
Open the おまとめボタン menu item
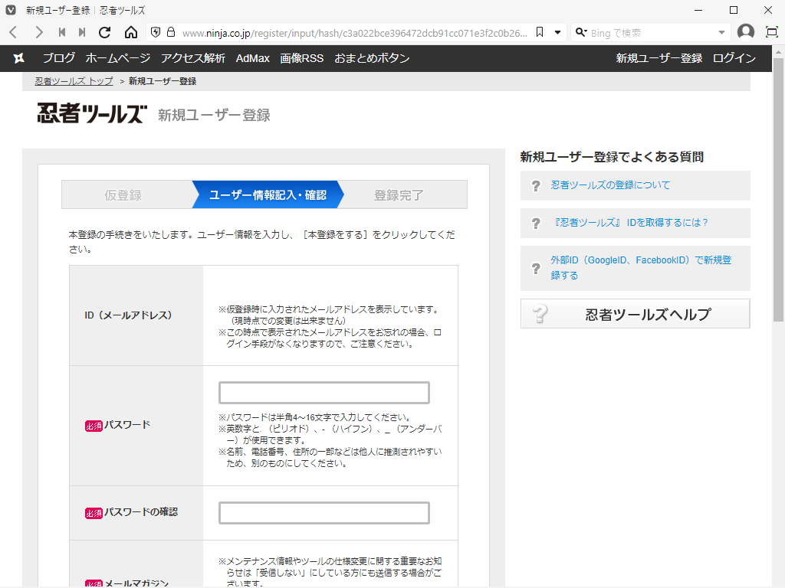click(372, 58)
